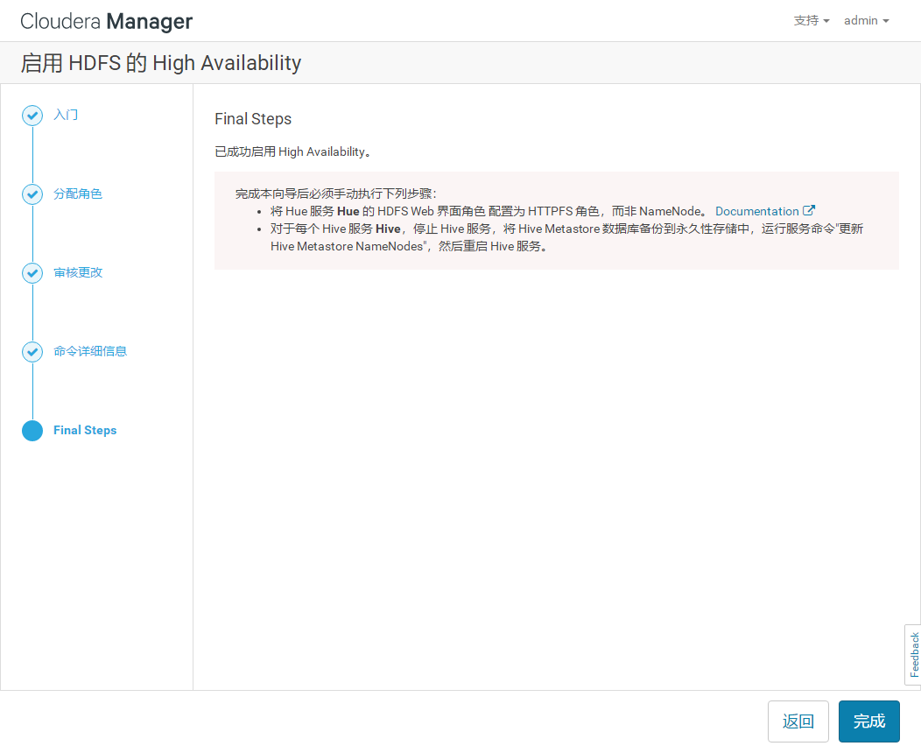Click the bold Hive service name

pyautogui.click(x=388, y=229)
